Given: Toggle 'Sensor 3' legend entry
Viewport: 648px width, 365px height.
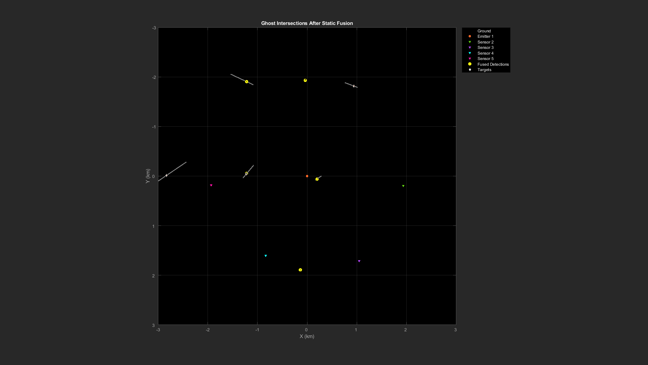Looking at the screenshot, I should coord(485,48).
